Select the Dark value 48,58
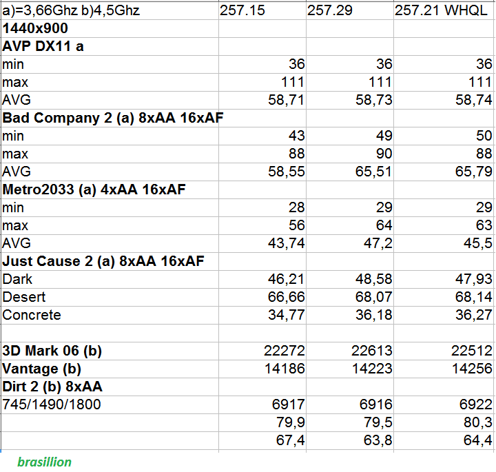The height and width of the screenshot is (472, 496). [x=350, y=279]
